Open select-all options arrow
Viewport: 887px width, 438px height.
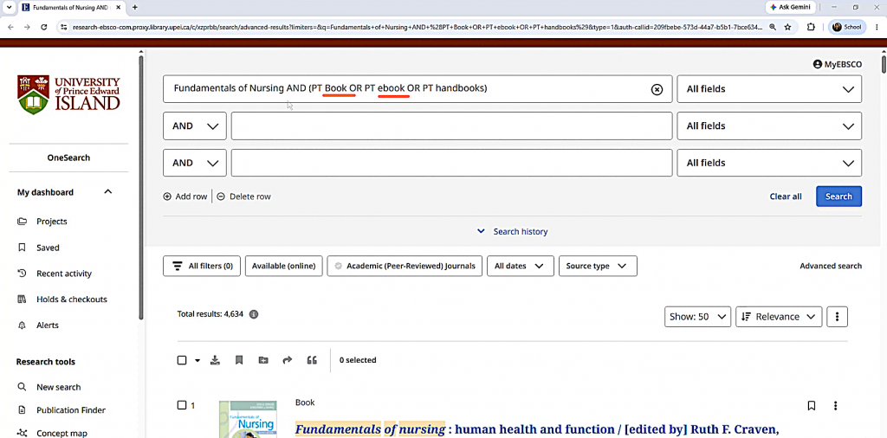[x=197, y=361]
